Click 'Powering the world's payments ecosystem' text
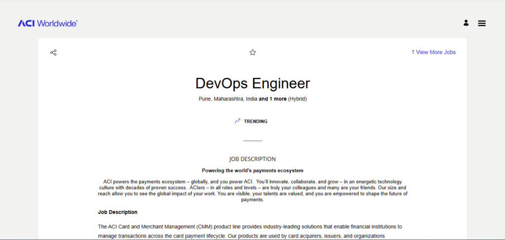This screenshot has height=240, width=505. coord(252,170)
